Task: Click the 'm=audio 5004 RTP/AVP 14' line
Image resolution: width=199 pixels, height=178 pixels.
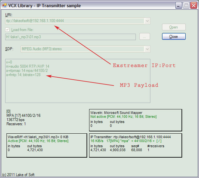Action: [28, 66]
